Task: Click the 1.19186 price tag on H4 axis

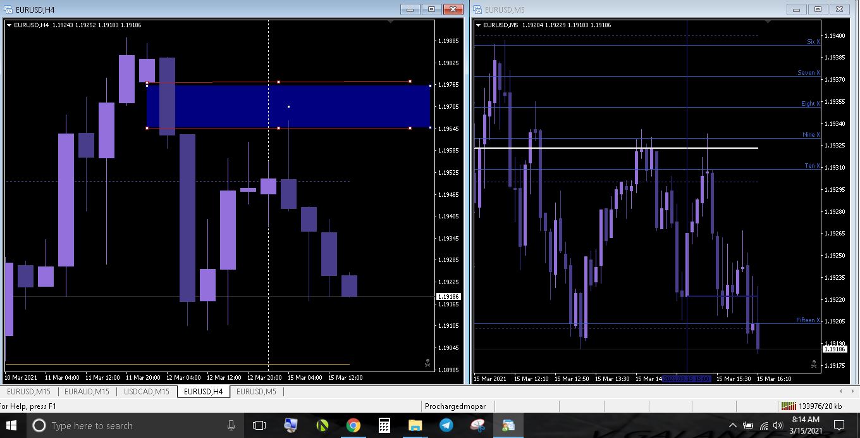Action: click(x=448, y=296)
